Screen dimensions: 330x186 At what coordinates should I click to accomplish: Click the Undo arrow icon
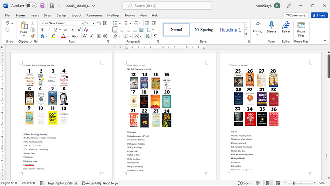(8, 23)
